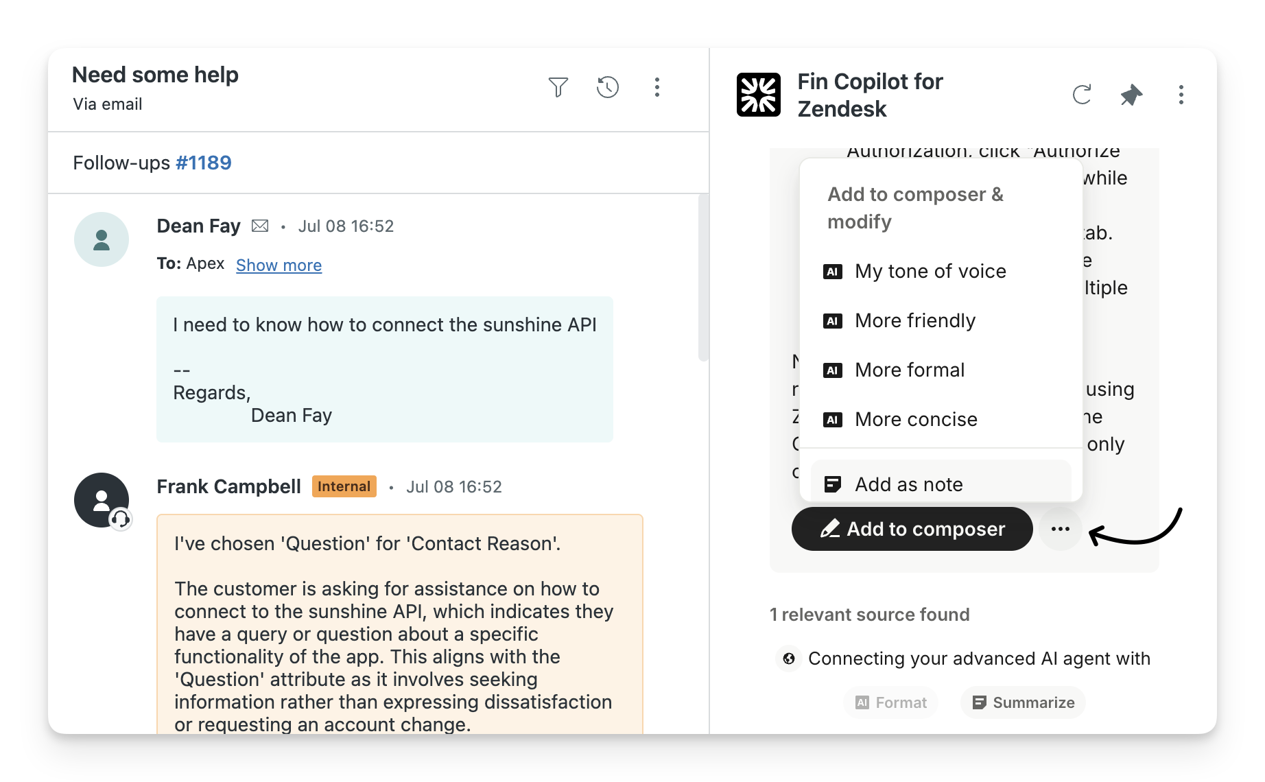Pin the Fin Copilot app

click(x=1131, y=95)
